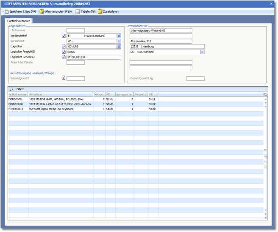Expand the Versandart dropdown
278x232 pixels.
click(119, 41)
